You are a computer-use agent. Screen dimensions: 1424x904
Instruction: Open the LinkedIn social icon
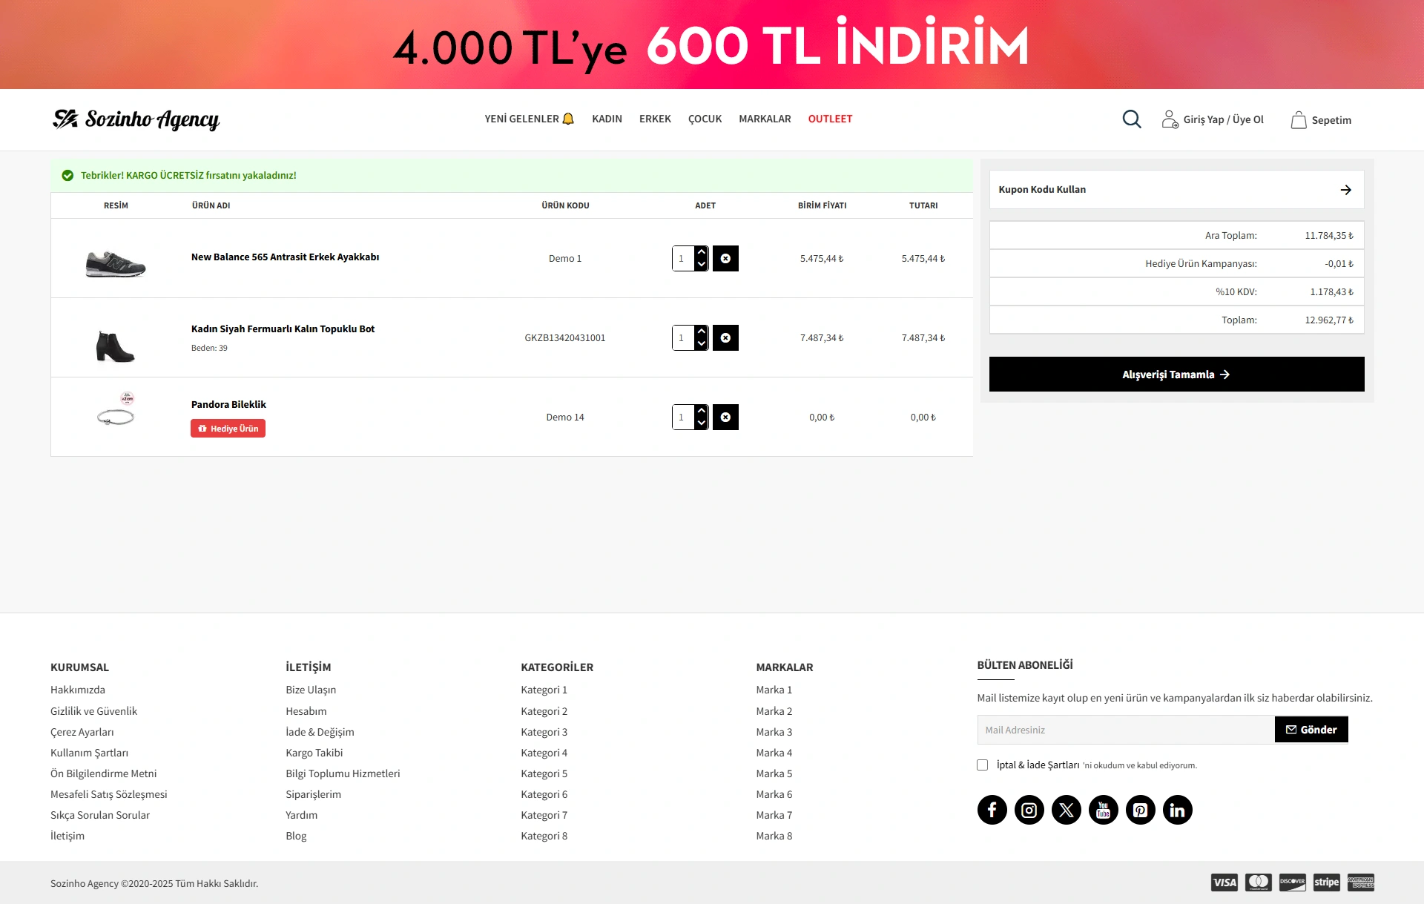[1177, 810]
